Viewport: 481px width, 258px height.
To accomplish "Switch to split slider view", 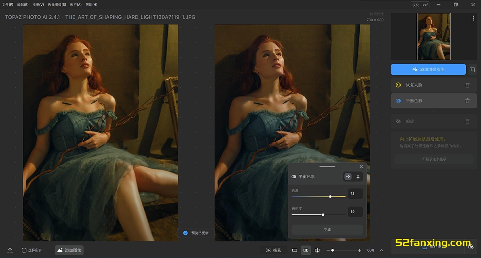I will pos(317,250).
